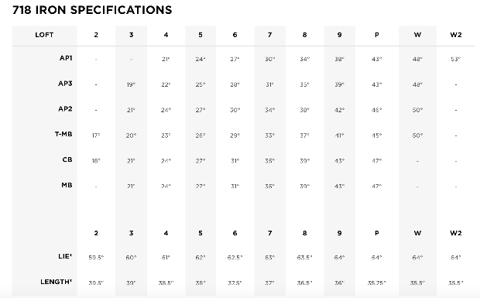Click the MB row label

(x=67, y=185)
